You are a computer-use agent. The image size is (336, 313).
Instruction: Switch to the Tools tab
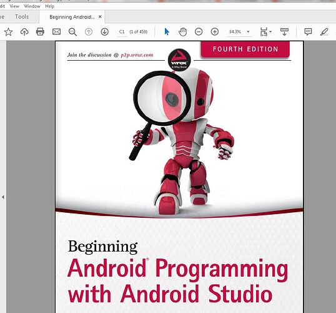click(x=22, y=17)
